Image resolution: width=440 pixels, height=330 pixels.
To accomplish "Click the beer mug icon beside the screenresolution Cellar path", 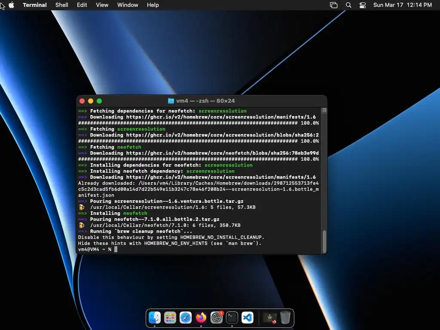I will pos(81,207).
